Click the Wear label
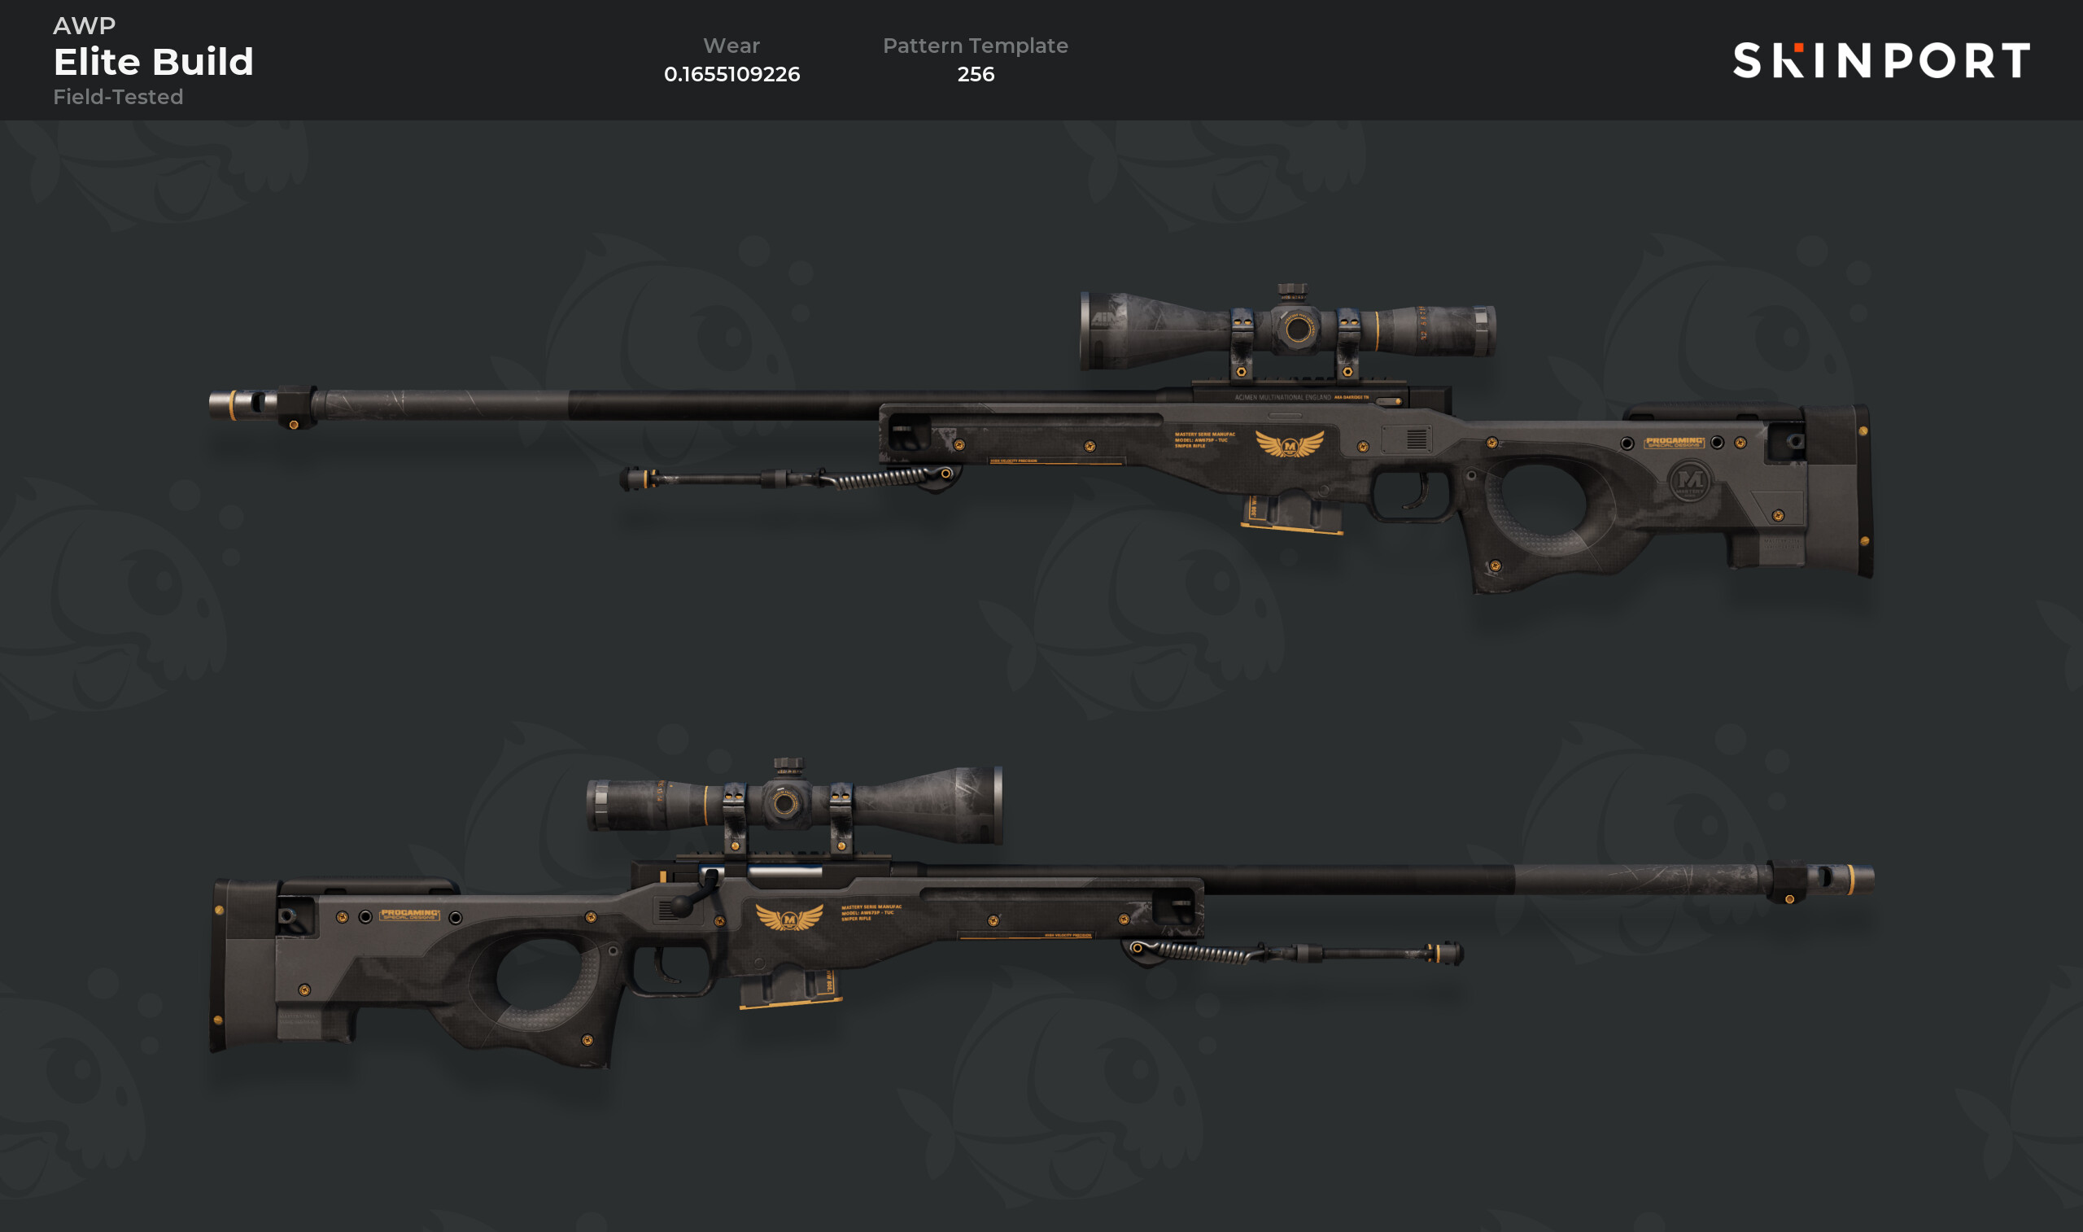The width and height of the screenshot is (2083, 1232). click(x=732, y=46)
